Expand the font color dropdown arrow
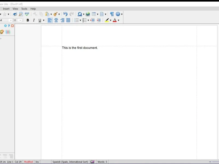 click(119, 20)
